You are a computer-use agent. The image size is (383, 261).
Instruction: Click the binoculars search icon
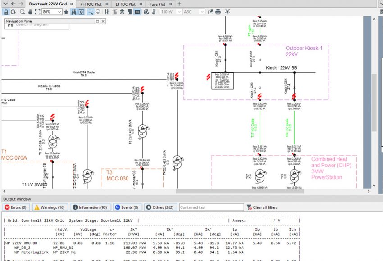pos(74,12)
